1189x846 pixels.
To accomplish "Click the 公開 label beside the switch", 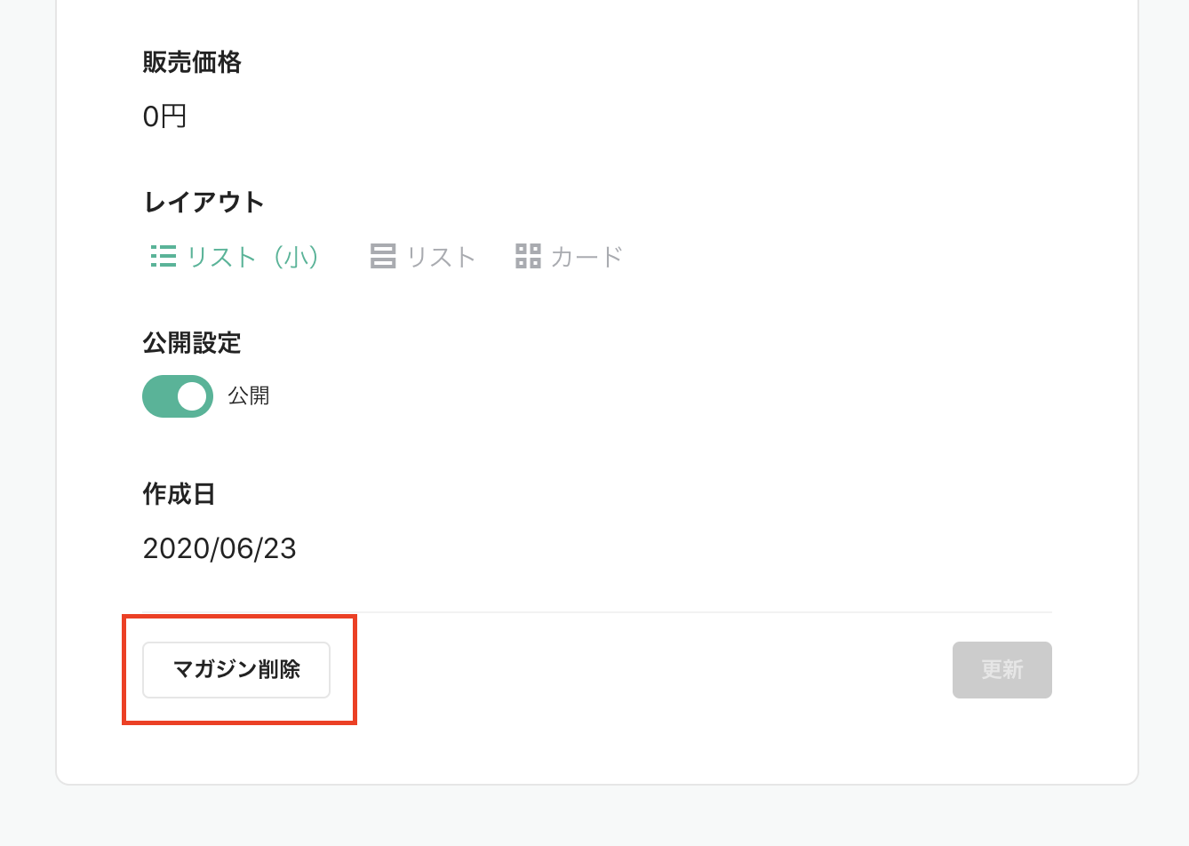I will [249, 395].
